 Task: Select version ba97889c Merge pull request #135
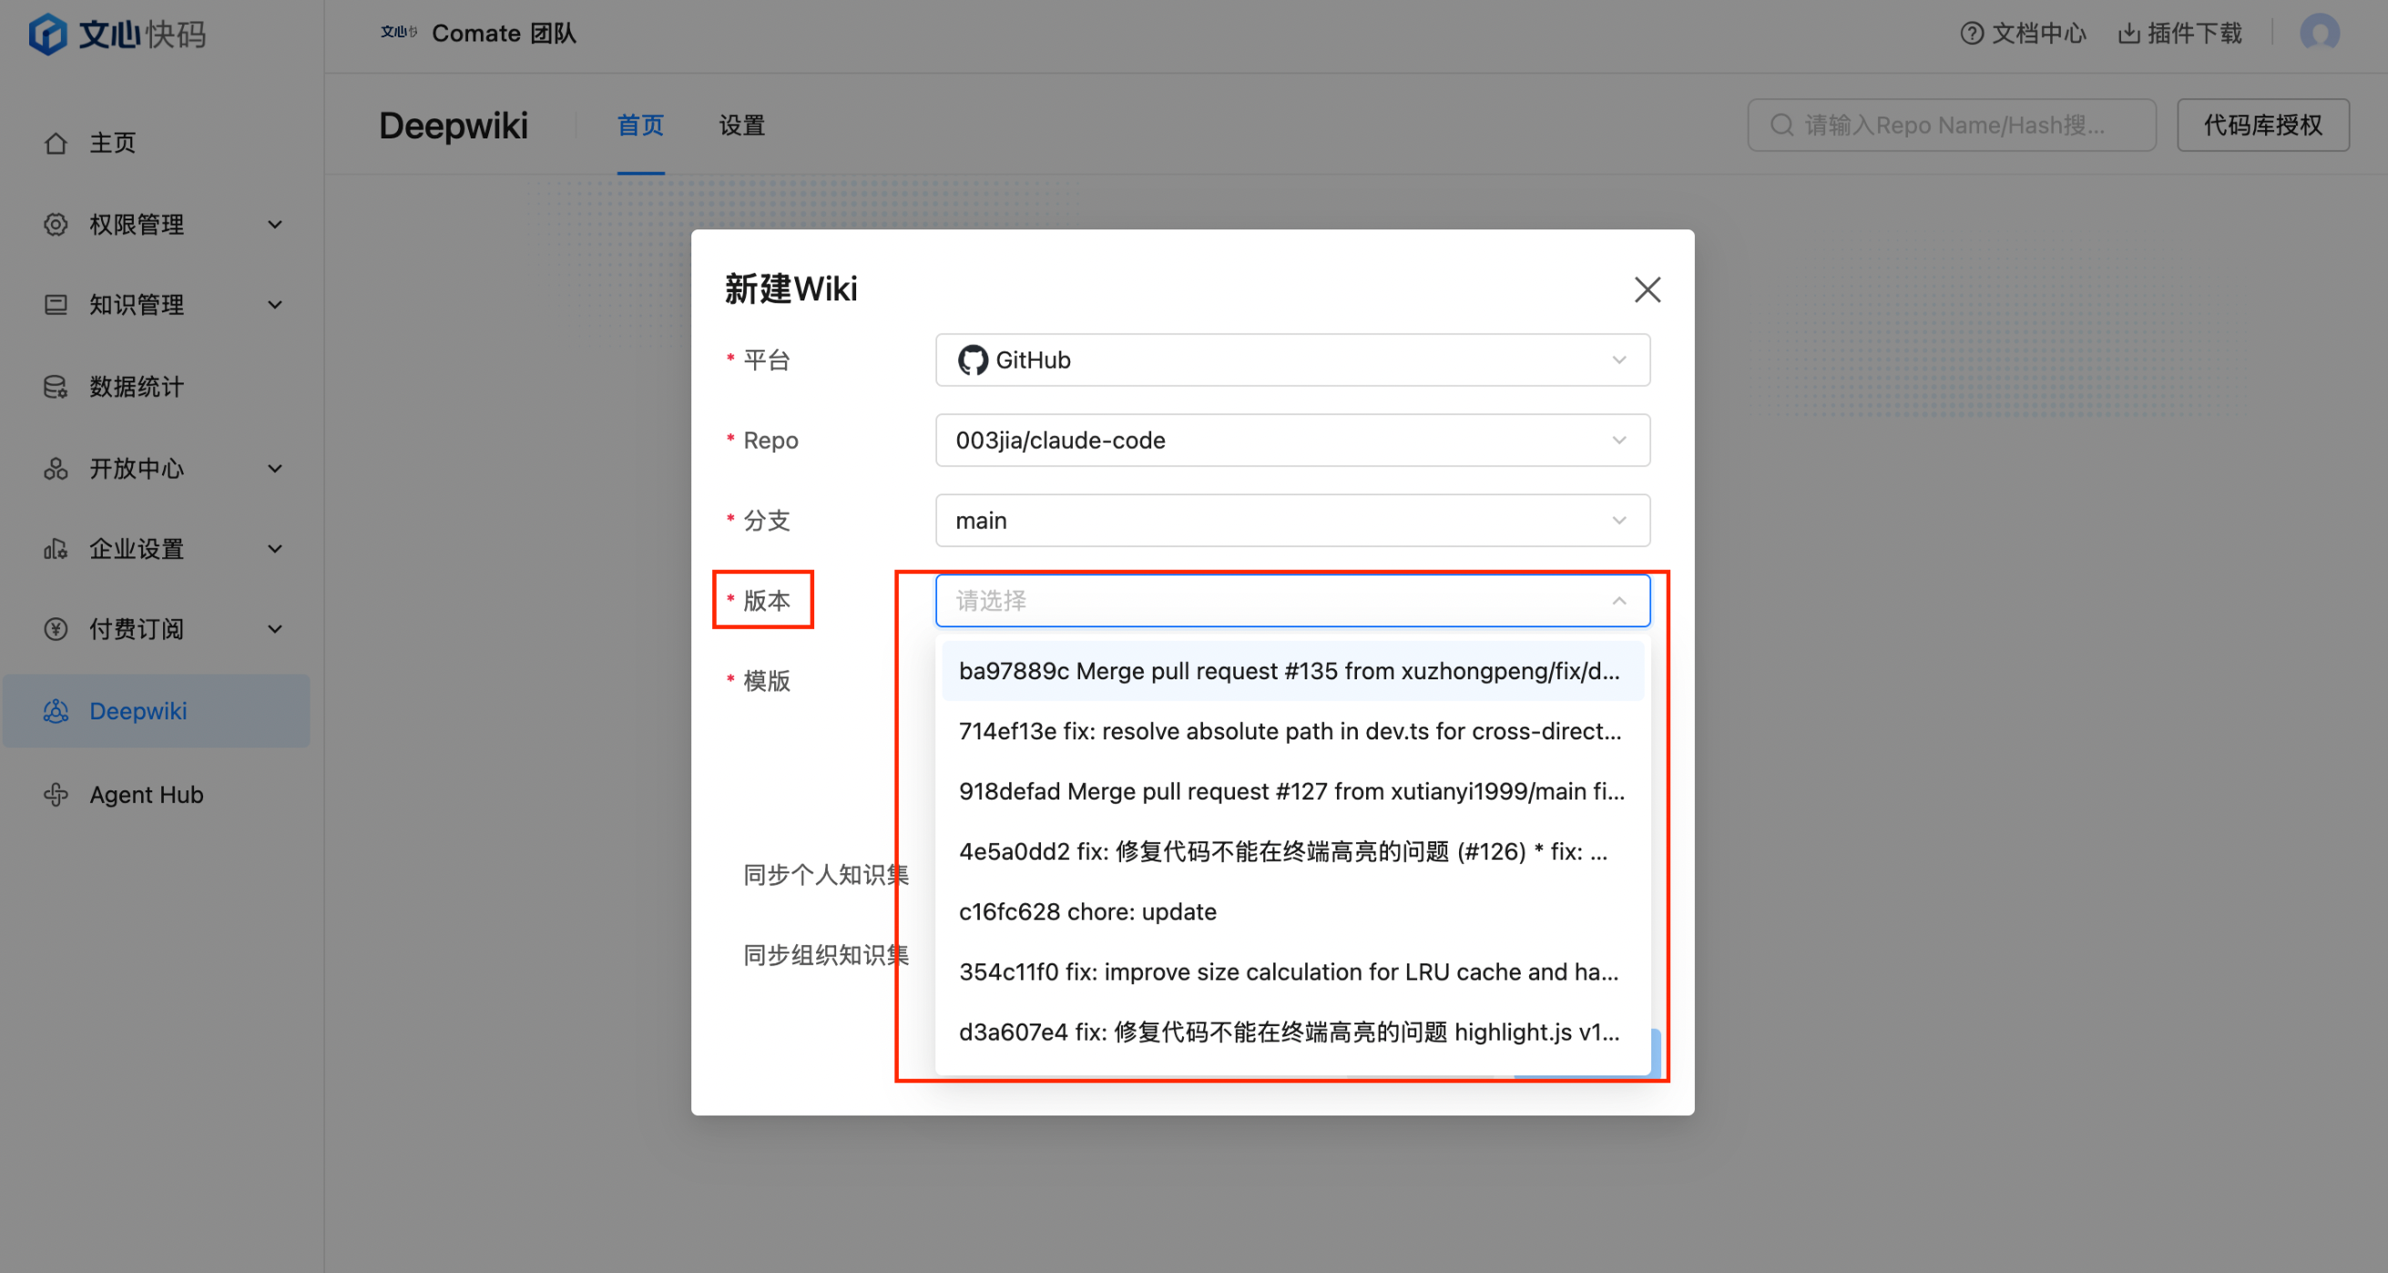coord(1292,670)
